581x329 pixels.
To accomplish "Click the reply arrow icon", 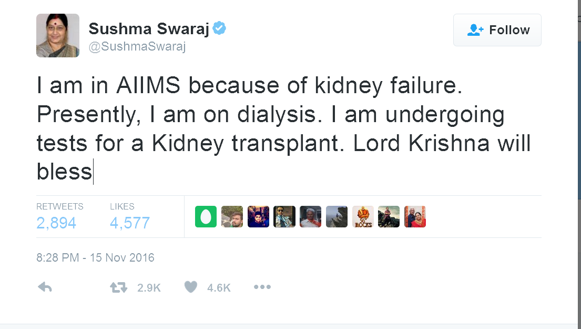I will point(45,287).
